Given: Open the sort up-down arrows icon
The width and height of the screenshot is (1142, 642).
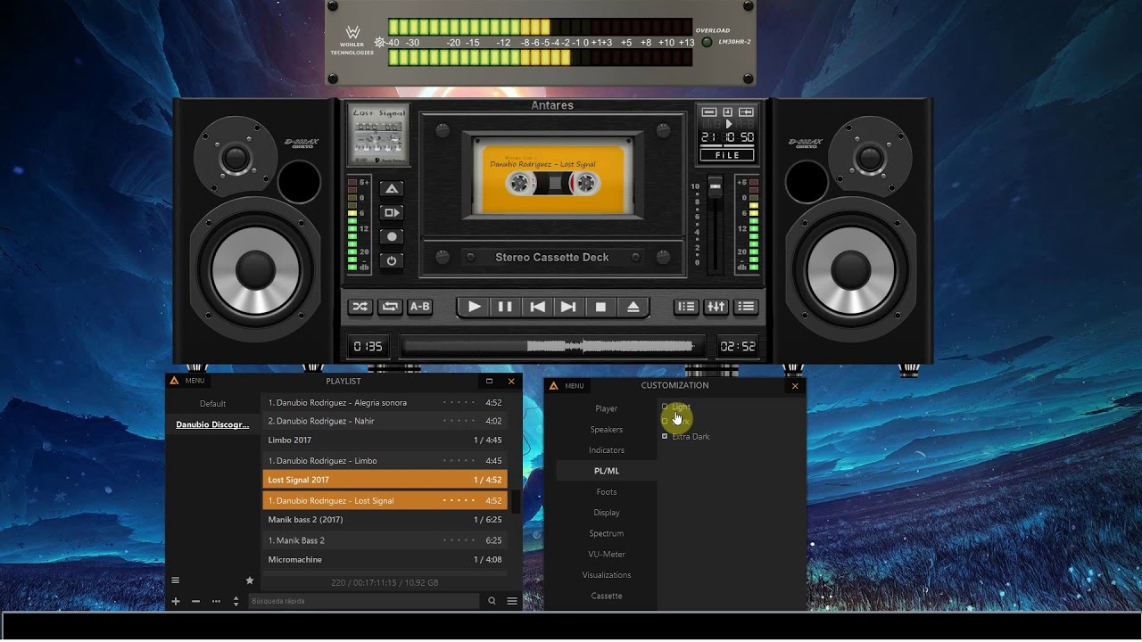Looking at the screenshot, I should [236, 601].
